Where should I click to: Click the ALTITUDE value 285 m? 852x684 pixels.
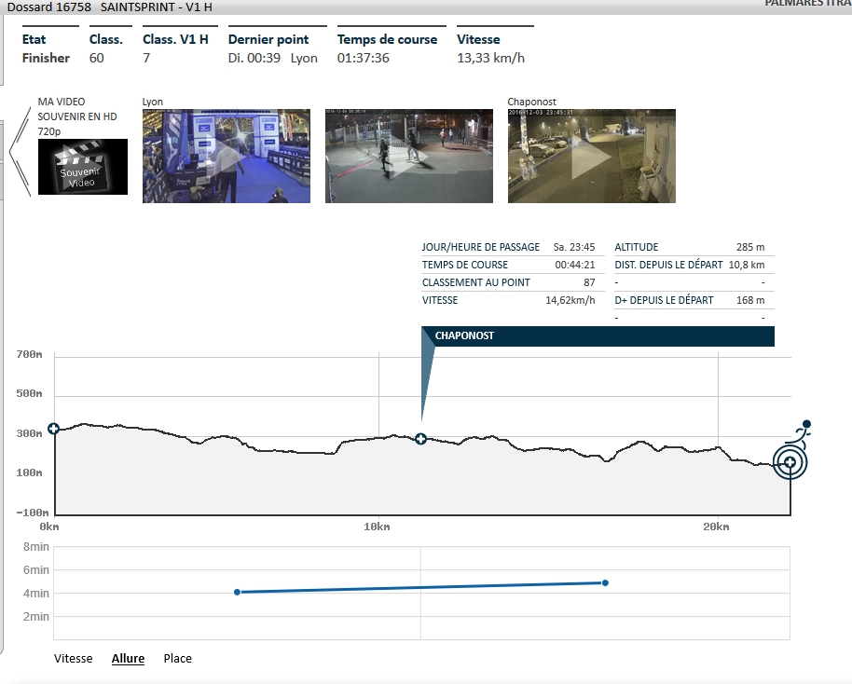tap(750, 247)
